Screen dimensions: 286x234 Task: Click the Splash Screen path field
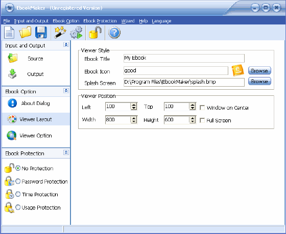pyautogui.click(x=184, y=82)
